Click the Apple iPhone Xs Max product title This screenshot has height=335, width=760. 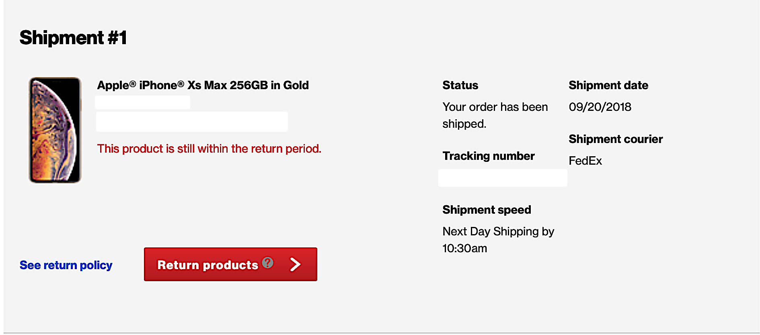coord(203,85)
